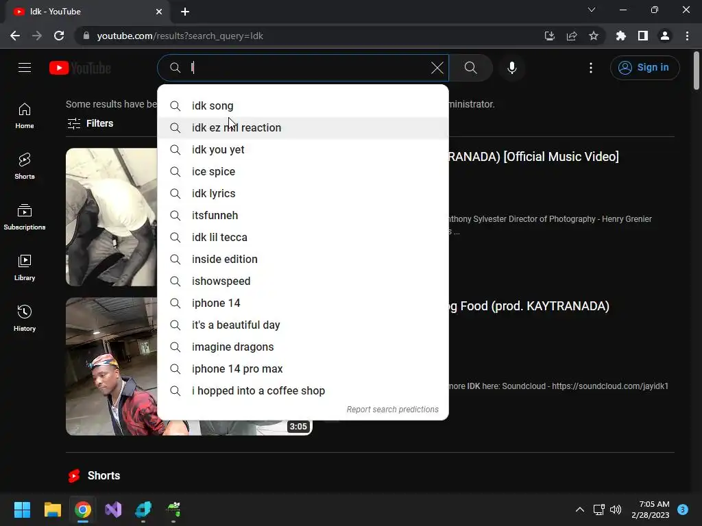
Task: Open Visual Studio from taskbar
Action: coord(113,510)
